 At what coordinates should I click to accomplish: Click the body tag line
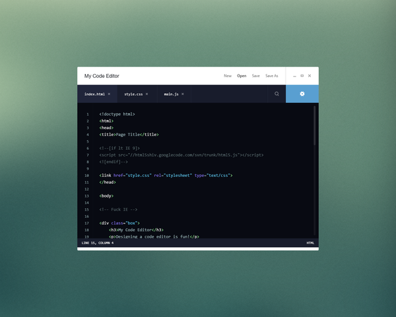click(x=106, y=196)
